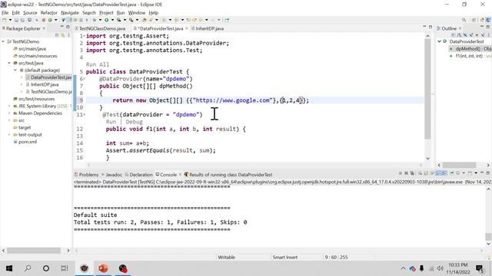Screen dimensions: 492x276
Task: Toggle Word Wrap in Console toolbar
Action: coord(432,173)
